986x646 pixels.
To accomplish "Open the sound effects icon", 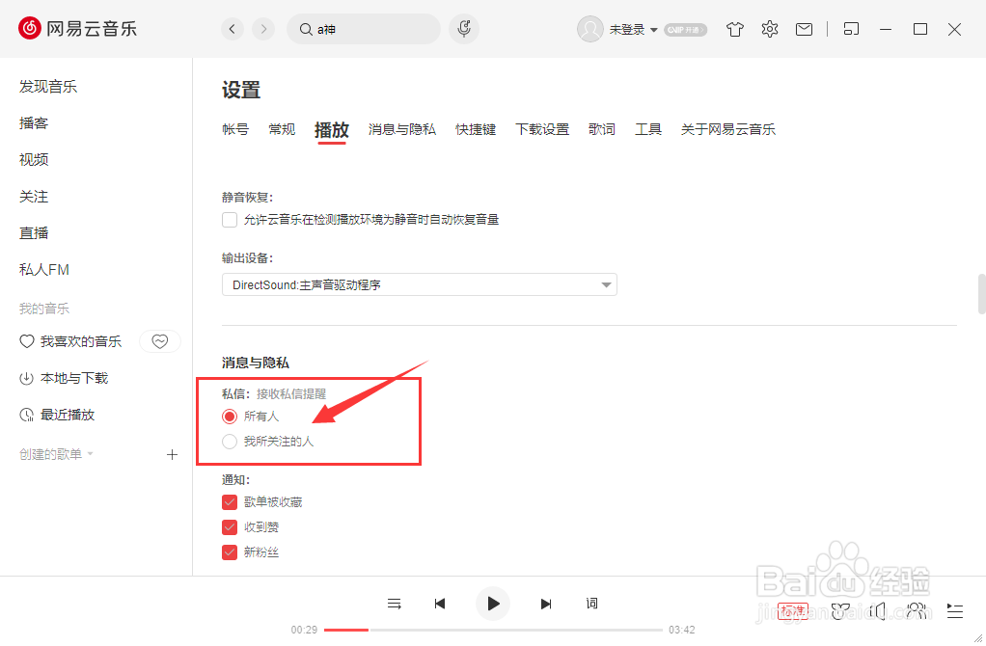I will pyautogui.click(x=840, y=611).
